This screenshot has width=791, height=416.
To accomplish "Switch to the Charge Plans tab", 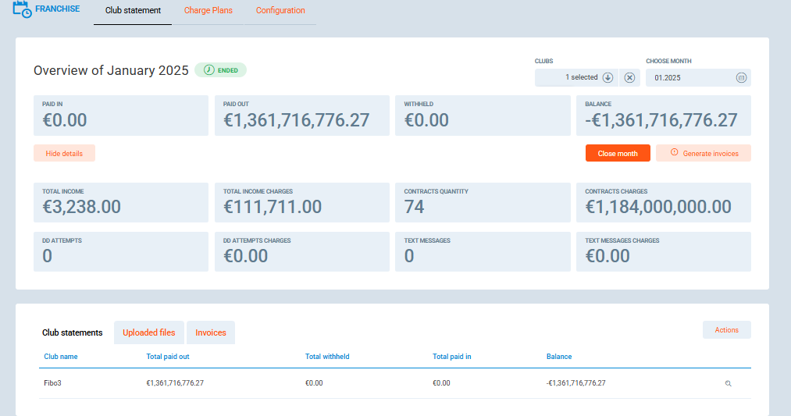I will pos(208,11).
